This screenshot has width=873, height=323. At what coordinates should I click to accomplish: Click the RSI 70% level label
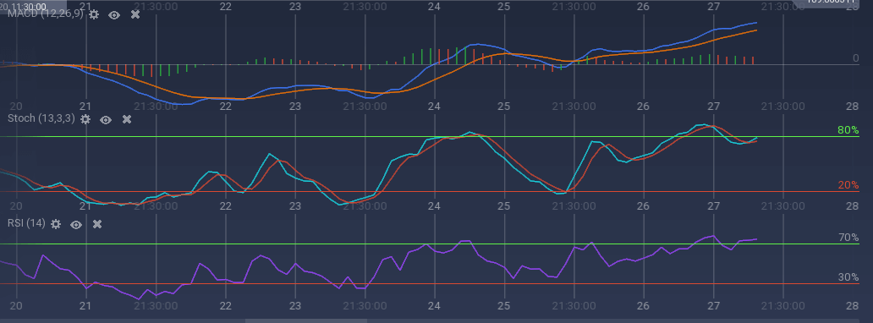848,238
